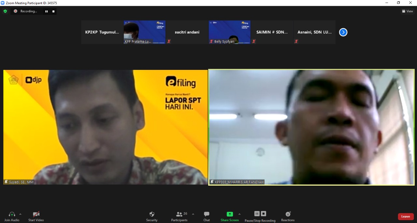Click the green encryption shield icon

pos(5,11)
